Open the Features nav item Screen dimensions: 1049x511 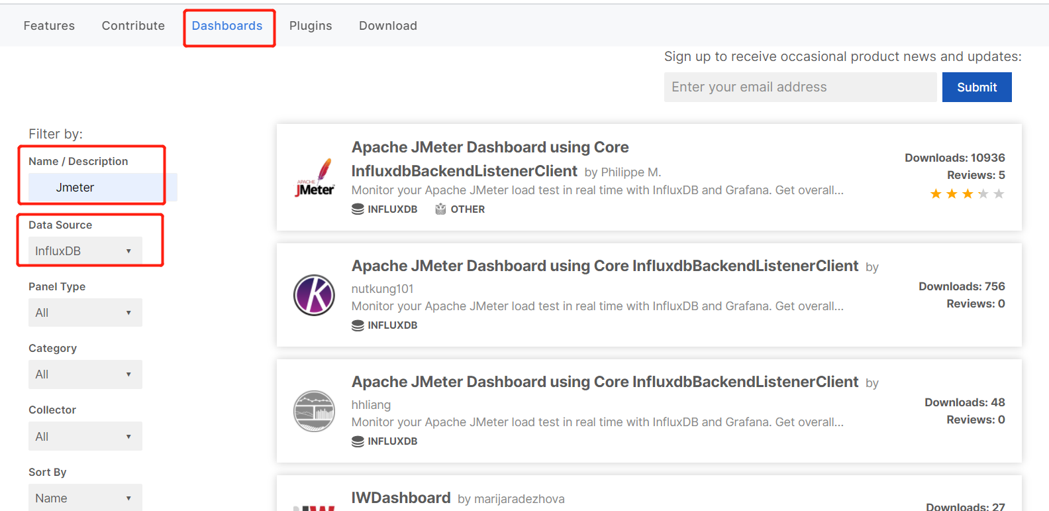[x=49, y=26]
